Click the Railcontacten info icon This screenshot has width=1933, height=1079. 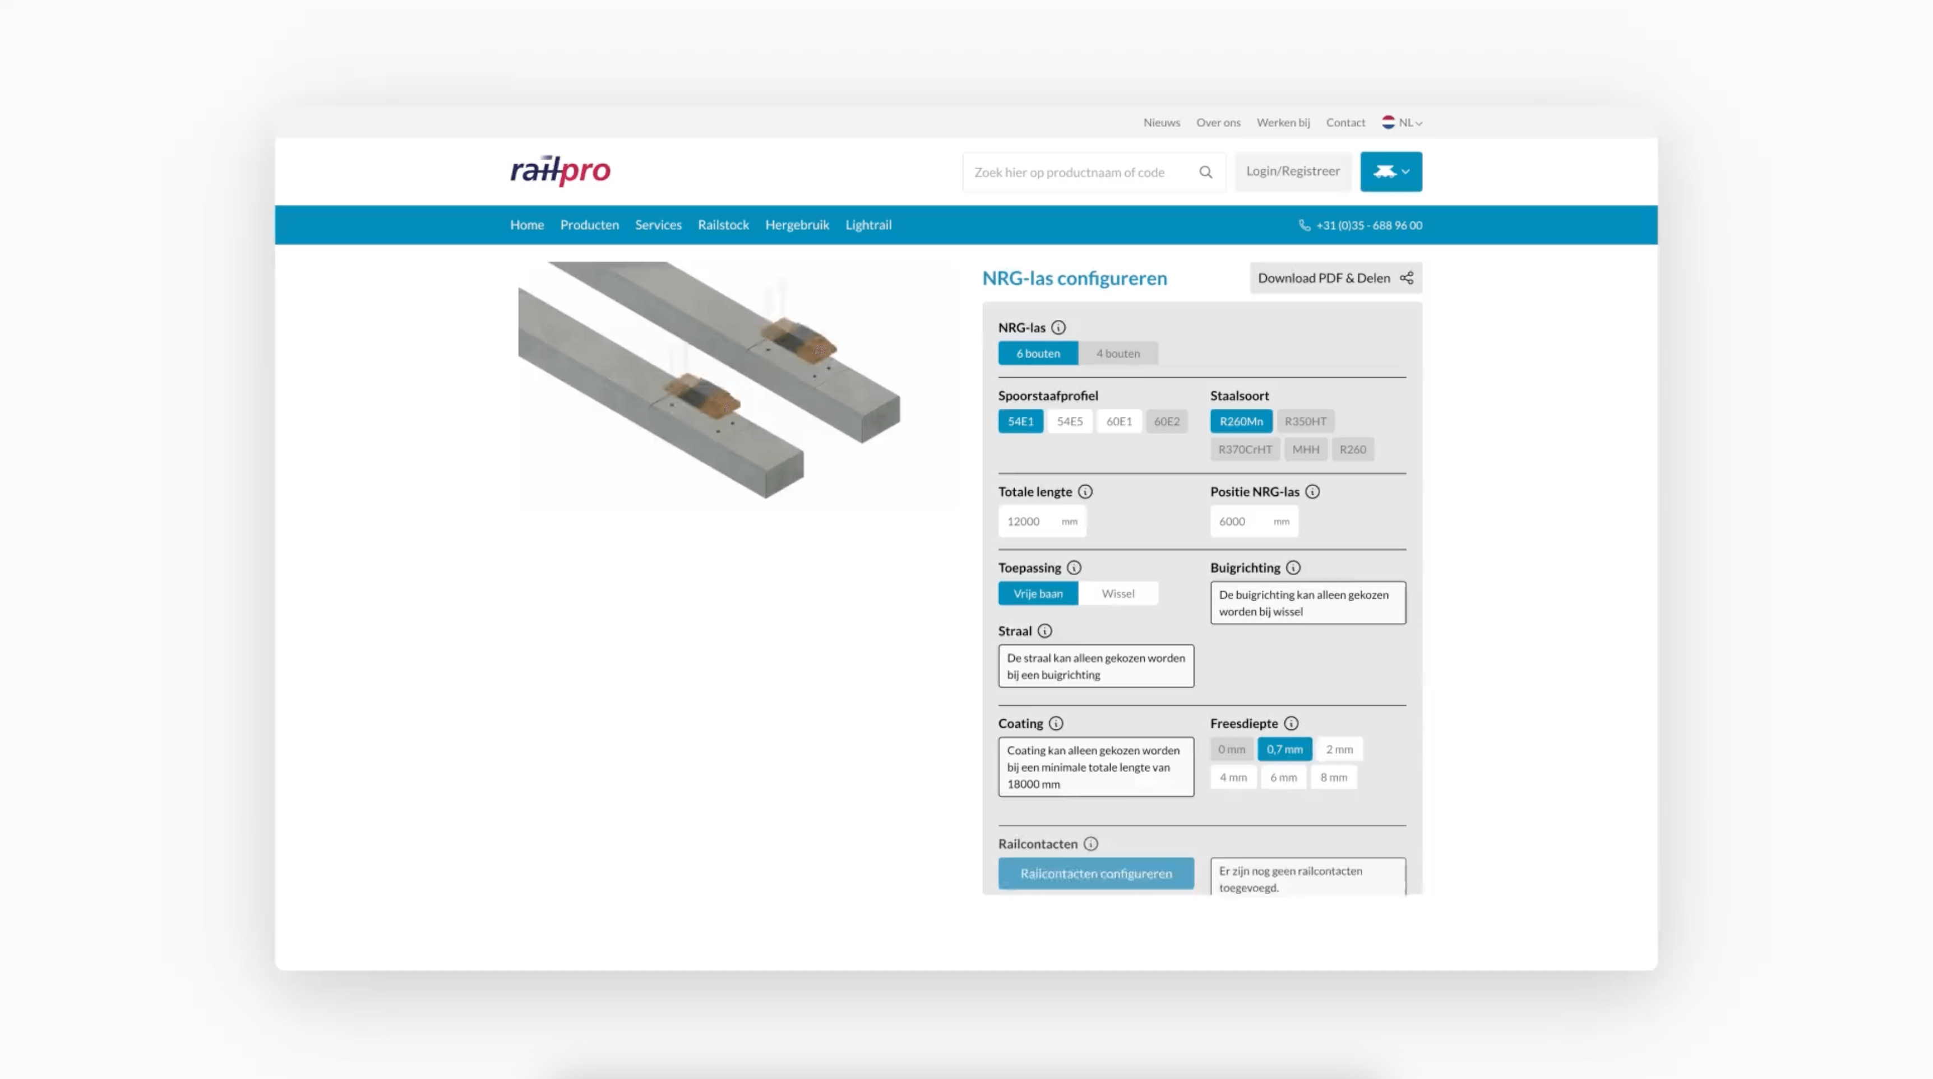(x=1090, y=844)
